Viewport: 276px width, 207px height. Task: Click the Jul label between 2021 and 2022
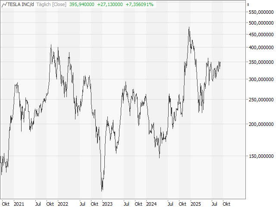(x=38, y=204)
